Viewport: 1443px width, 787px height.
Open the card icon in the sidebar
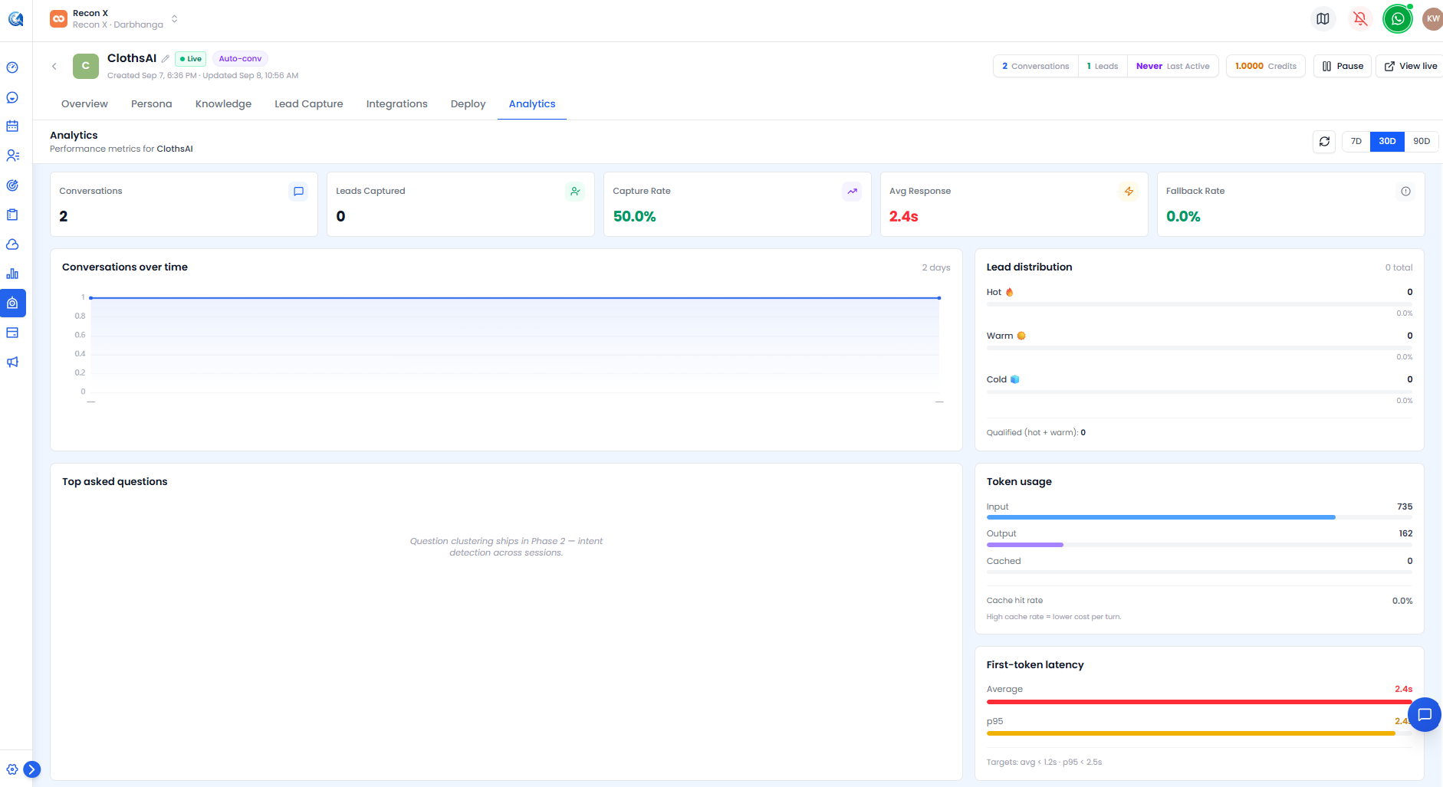(12, 333)
